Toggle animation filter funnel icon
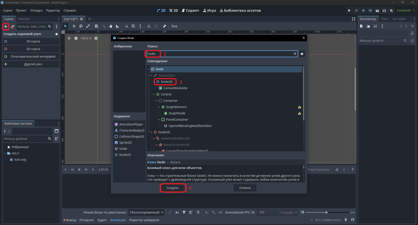Viewport: 418px width, 225px height. click(184, 212)
